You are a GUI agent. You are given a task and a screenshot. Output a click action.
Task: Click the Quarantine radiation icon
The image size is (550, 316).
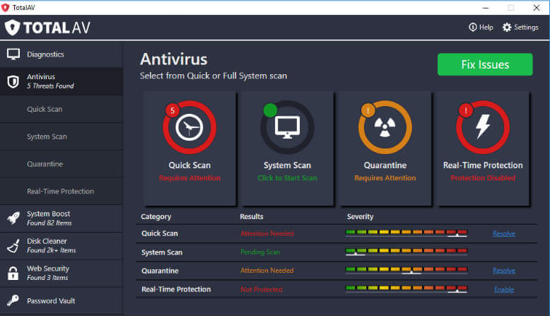pos(385,127)
